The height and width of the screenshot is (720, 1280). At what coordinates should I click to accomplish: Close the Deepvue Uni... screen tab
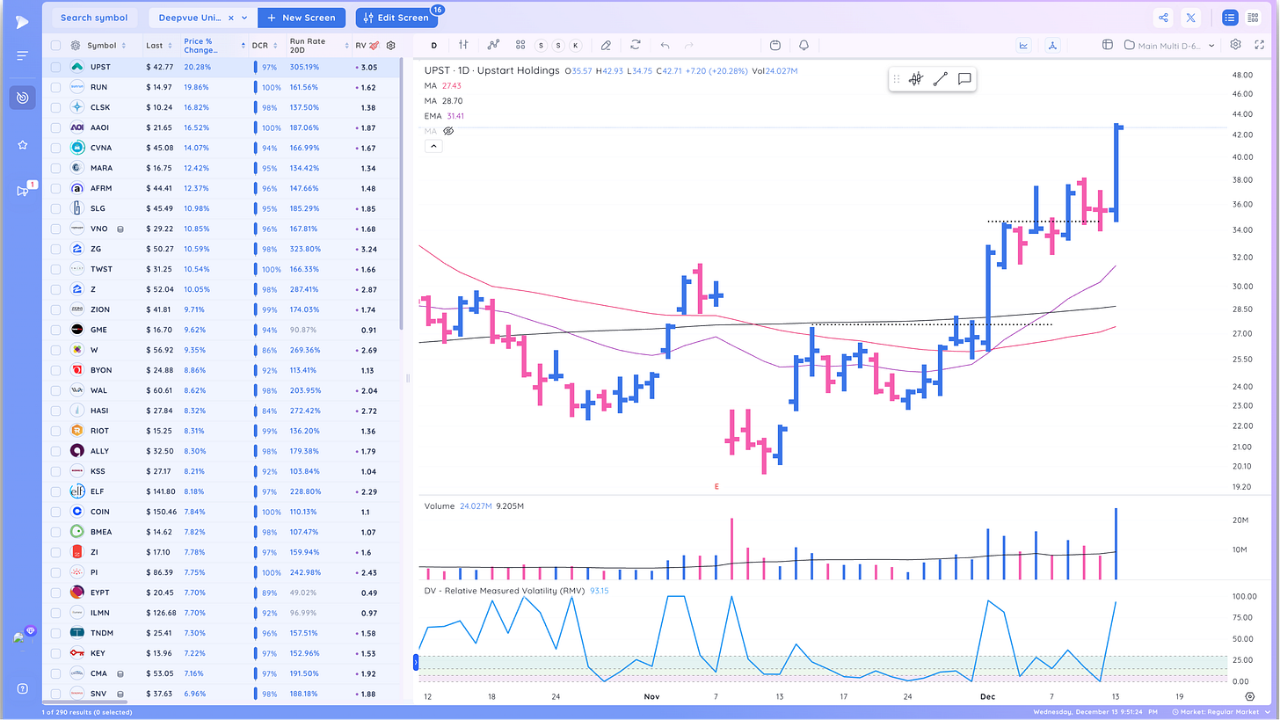[231, 18]
